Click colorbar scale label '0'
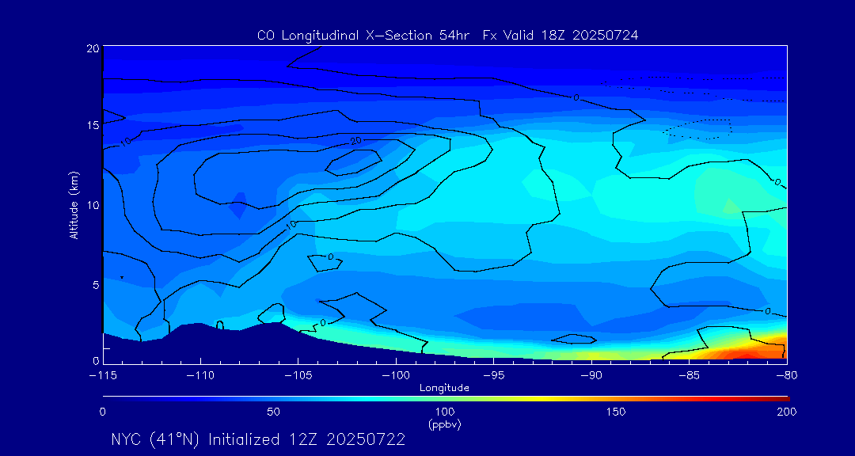 click(x=102, y=412)
